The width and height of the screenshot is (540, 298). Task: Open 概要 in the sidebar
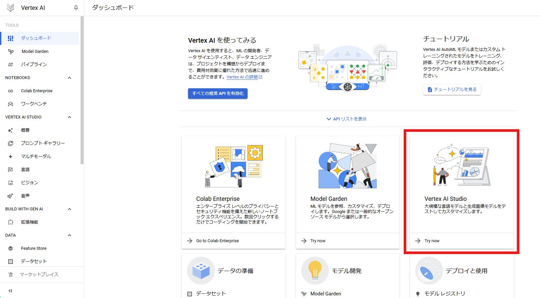pyautogui.click(x=40, y=130)
